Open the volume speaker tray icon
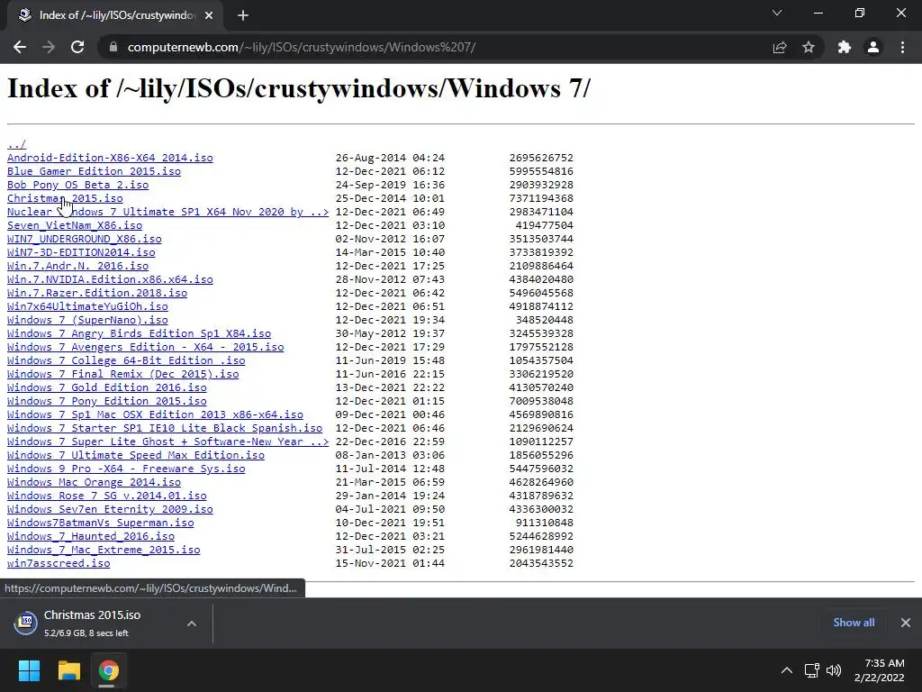This screenshot has height=692, width=922. point(833,670)
